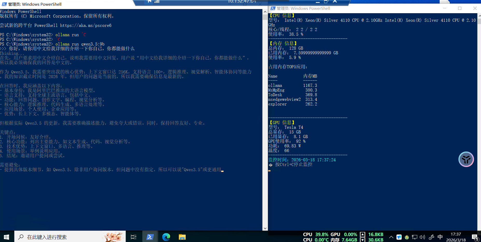Click the GPU model Tesla T4 line

pos(286,127)
